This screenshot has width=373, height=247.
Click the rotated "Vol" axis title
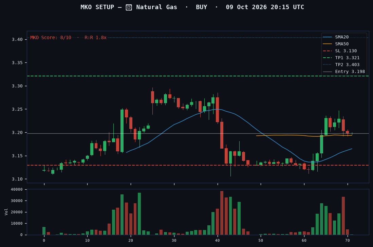click(x=6, y=212)
